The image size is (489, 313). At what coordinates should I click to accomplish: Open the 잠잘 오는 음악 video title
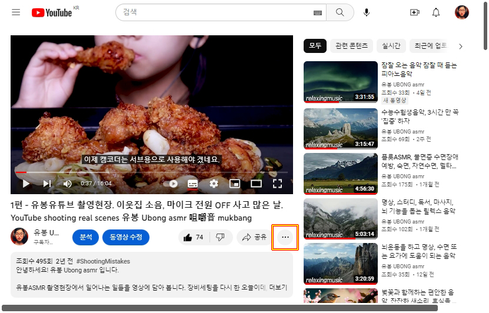(x=419, y=69)
